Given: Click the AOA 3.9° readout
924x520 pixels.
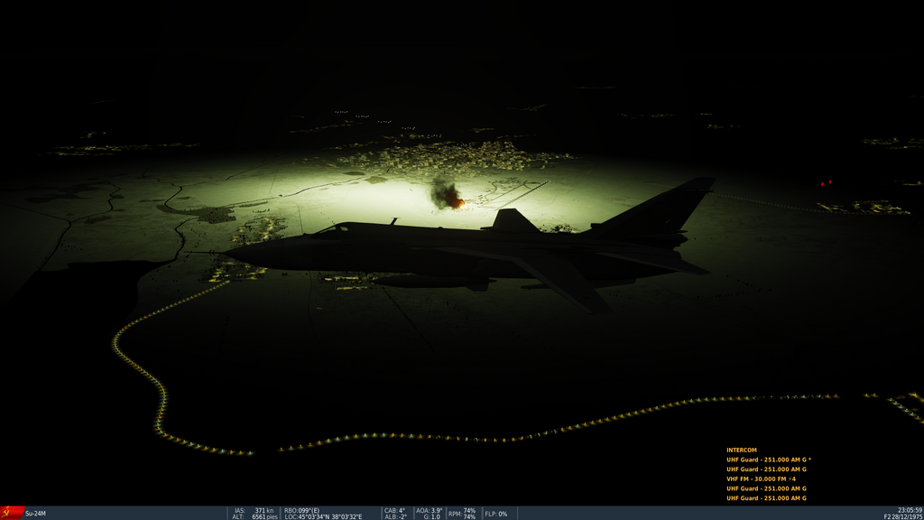Looking at the screenshot, I should point(429,511).
